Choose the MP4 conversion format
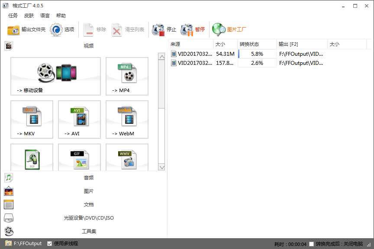The image size is (374, 249). 127,76
